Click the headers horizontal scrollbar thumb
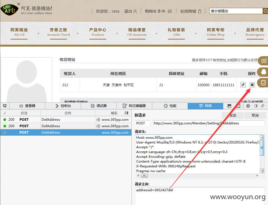The image size is (268, 205). [144, 176]
